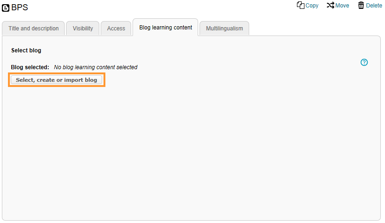Click the Delete trash can icon

(x=361, y=5)
